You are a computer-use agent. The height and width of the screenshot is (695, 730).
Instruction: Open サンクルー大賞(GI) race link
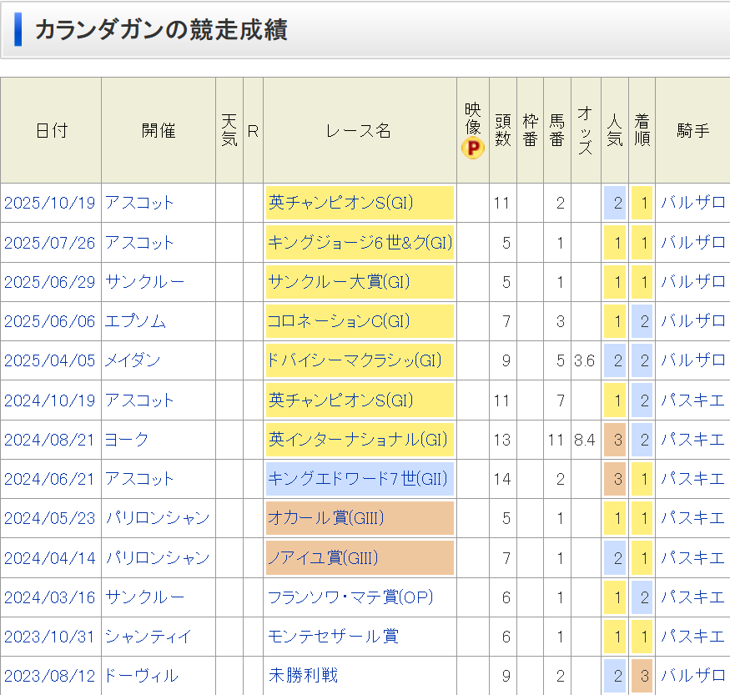point(339,282)
